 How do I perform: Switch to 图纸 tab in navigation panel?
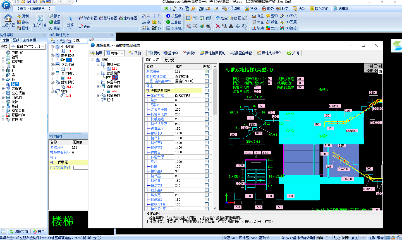click(x=16, y=40)
